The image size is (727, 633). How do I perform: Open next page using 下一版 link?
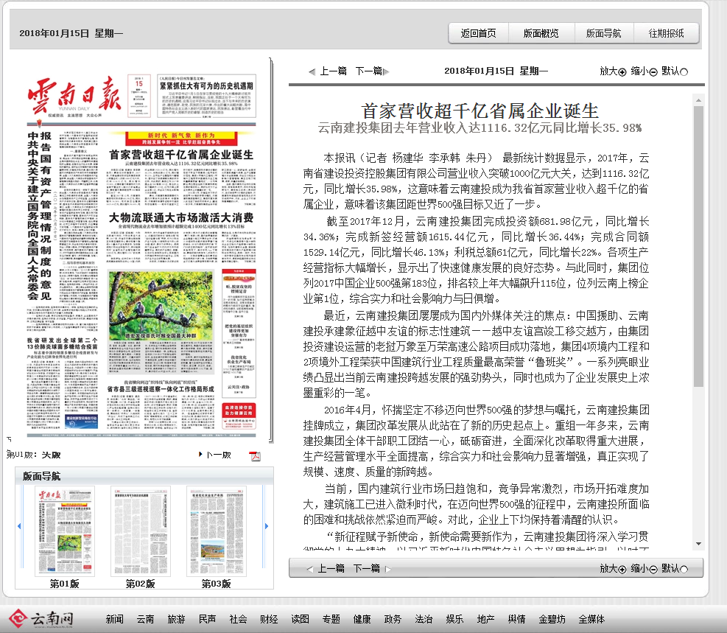(219, 455)
